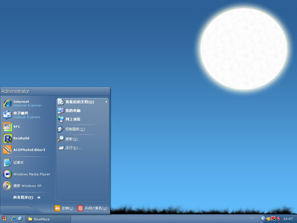The height and width of the screenshot is (223, 297).
Task: Open 控制面板(C) control panel
Action: coord(83,129)
